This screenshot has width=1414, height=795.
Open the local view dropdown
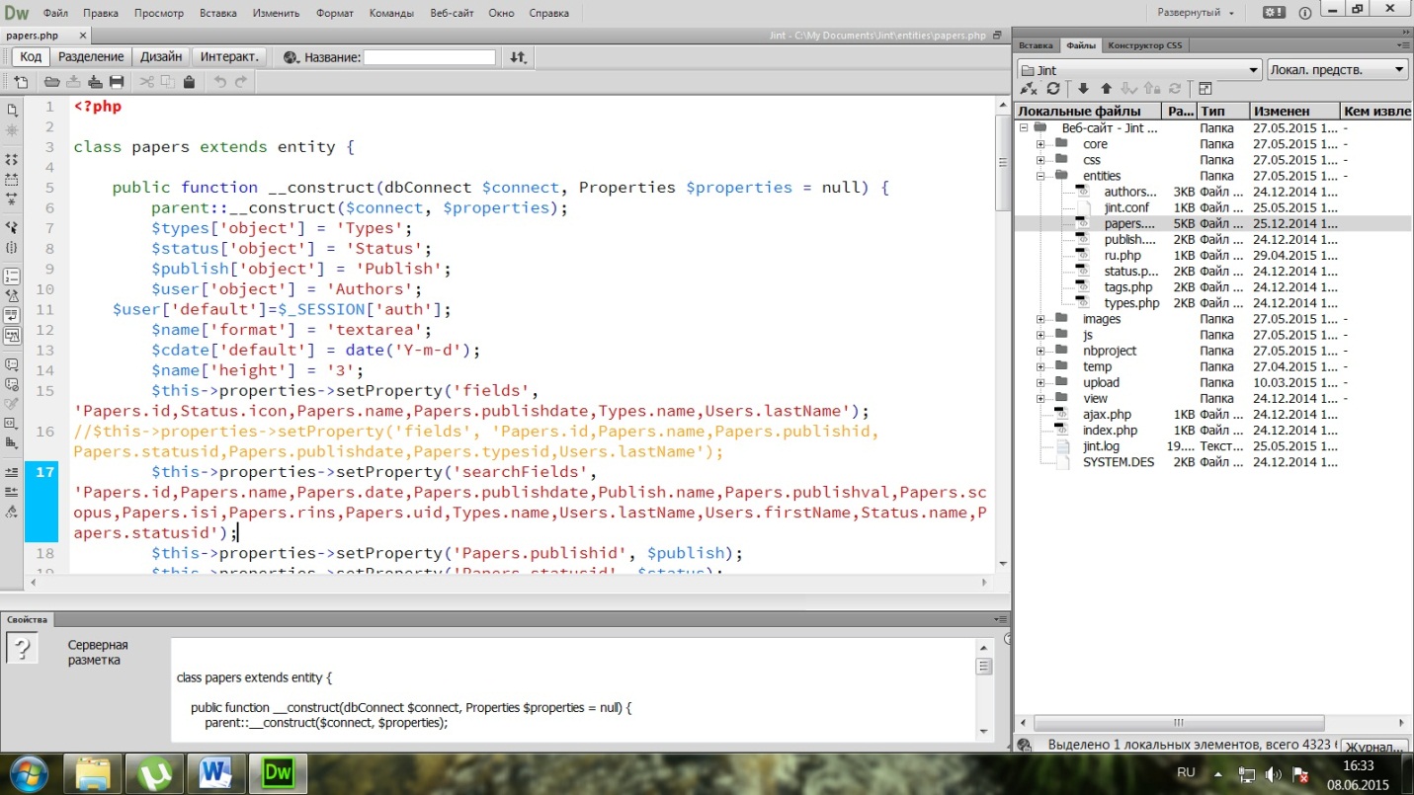[1337, 70]
